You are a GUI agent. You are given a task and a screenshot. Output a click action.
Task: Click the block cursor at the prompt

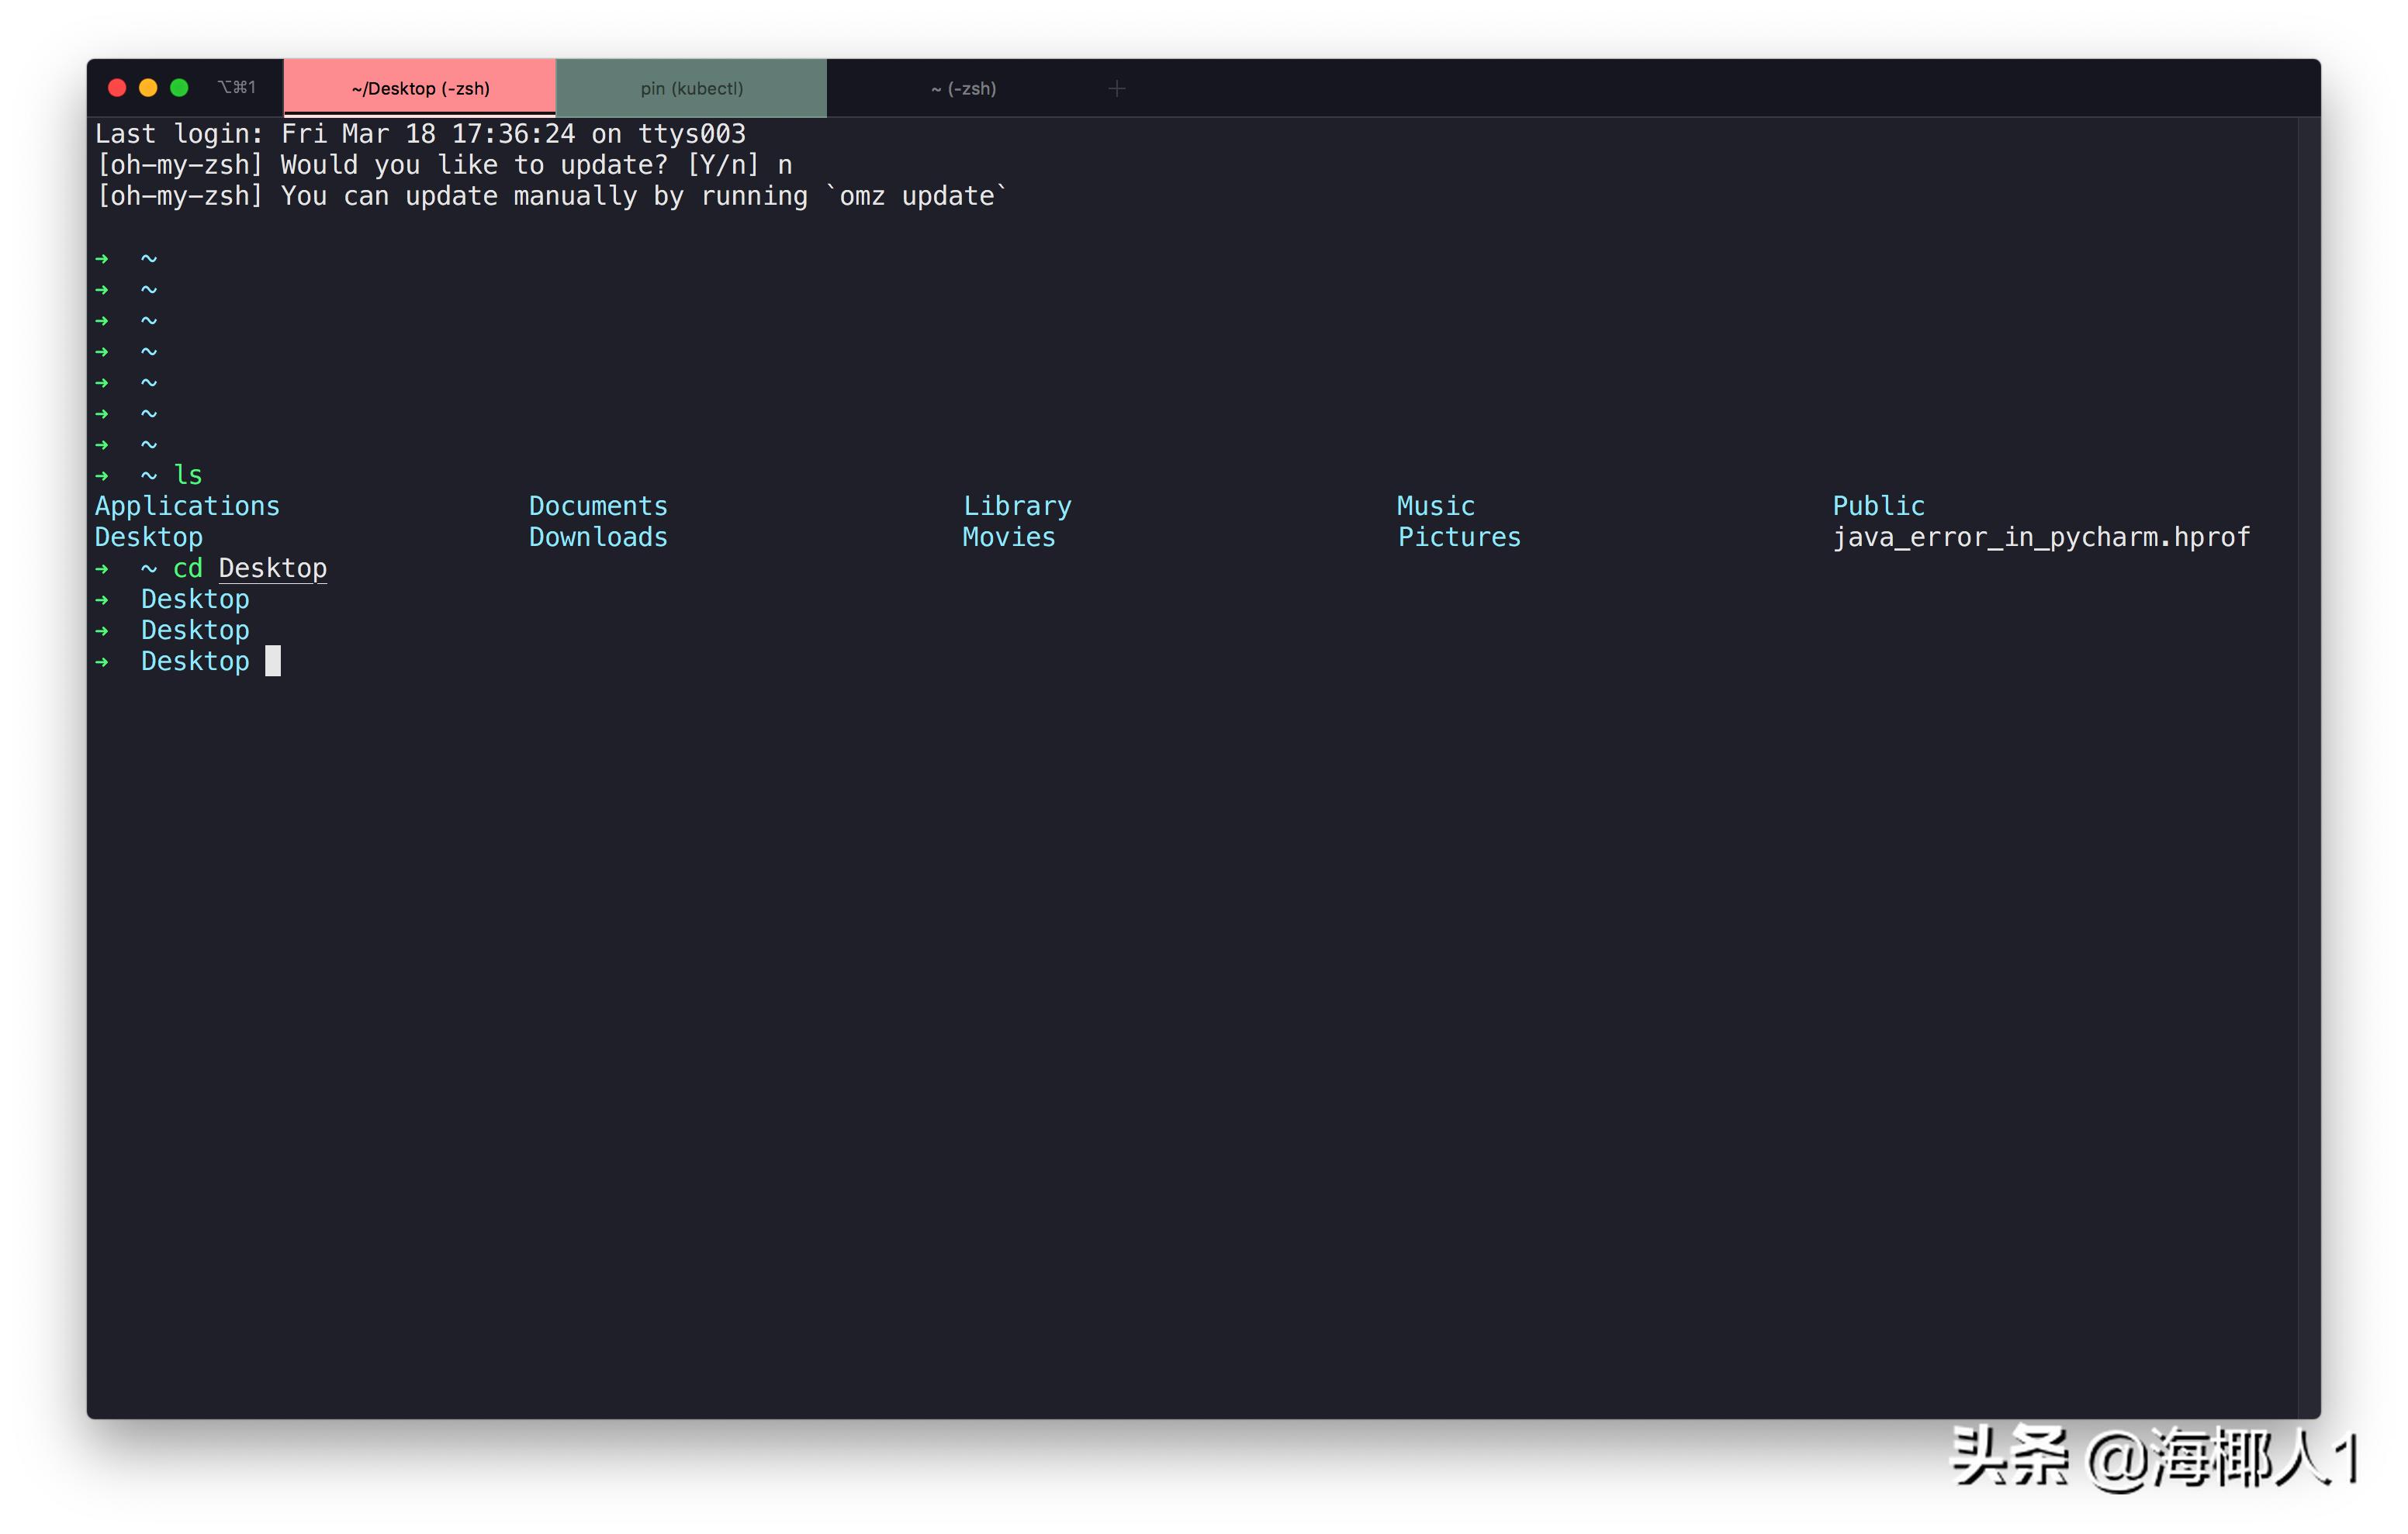[272, 661]
